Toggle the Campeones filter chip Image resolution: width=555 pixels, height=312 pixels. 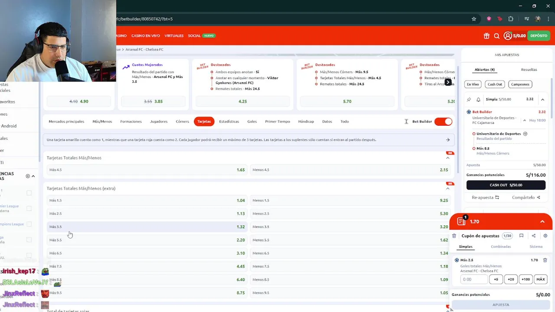click(x=520, y=84)
